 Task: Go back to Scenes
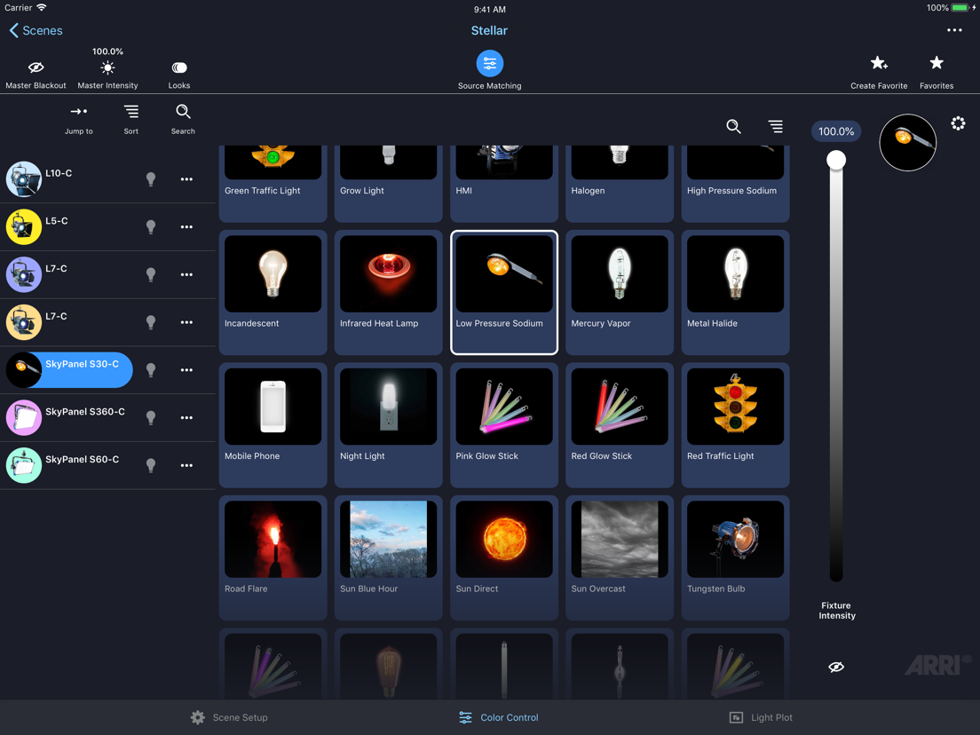36,30
